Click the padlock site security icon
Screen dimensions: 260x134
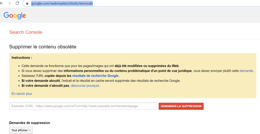(27, 3)
